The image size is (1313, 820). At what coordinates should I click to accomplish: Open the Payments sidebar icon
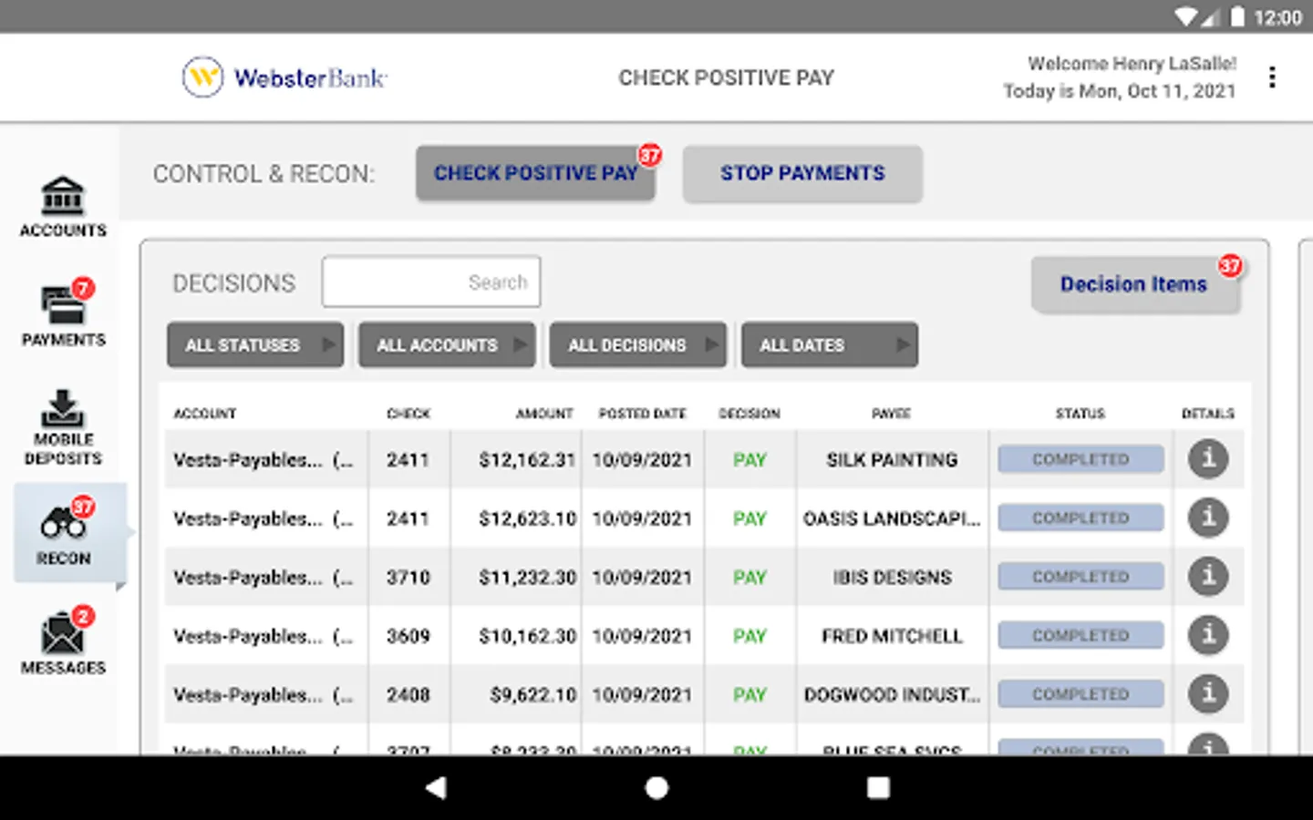point(63,313)
